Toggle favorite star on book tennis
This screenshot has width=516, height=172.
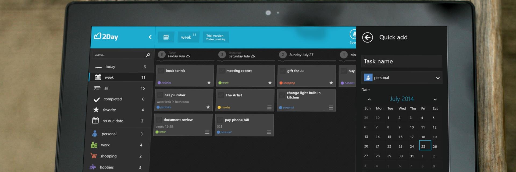[209, 82]
